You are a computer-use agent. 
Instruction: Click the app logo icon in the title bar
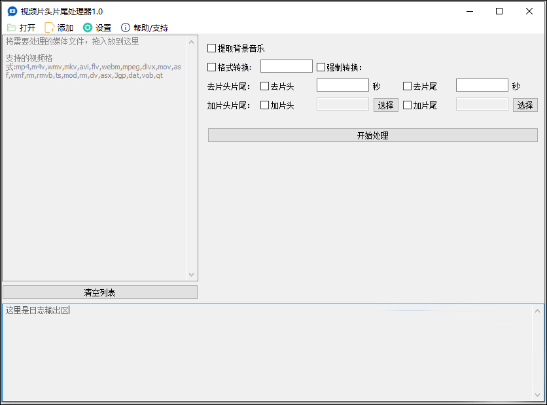click(x=12, y=12)
